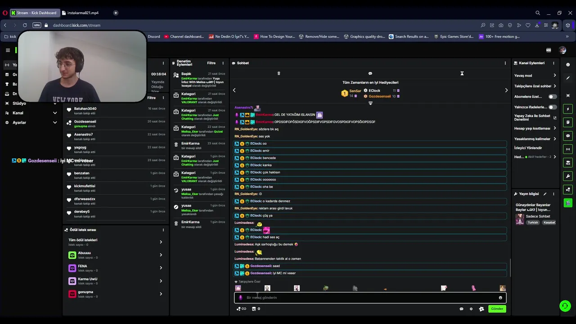Open Epic Games Store bookmark
The height and width of the screenshot is (324, 576).
point(454,36)
